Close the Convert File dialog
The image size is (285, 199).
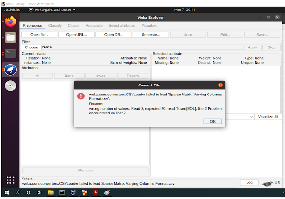click(220, 85)
